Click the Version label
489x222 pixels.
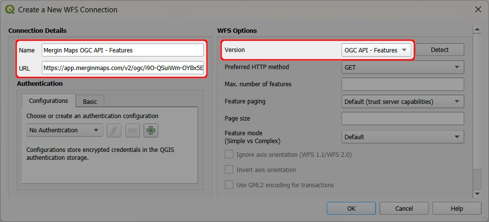click(x=234, y=50)
